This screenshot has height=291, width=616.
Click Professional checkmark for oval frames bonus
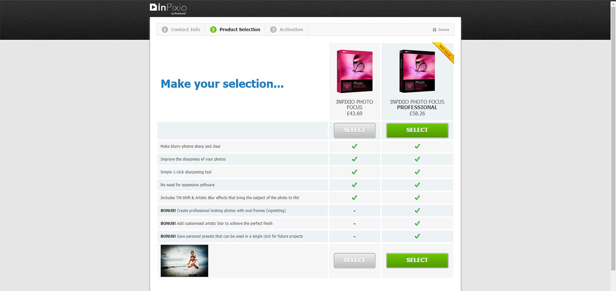(417, 211)
